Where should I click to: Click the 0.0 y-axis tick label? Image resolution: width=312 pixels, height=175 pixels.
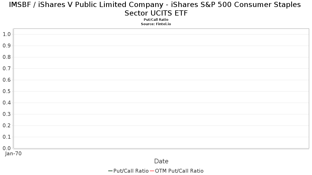coord(6,148)
